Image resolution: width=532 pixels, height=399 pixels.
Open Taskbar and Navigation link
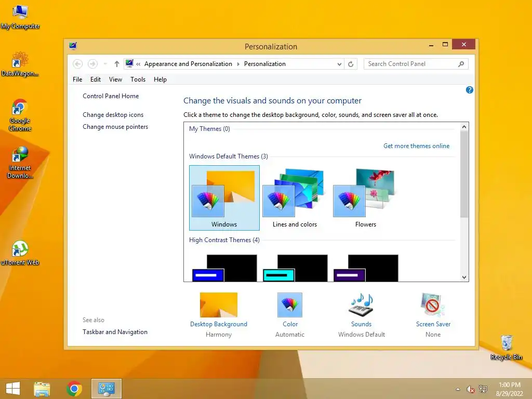(x=115, y=332)
